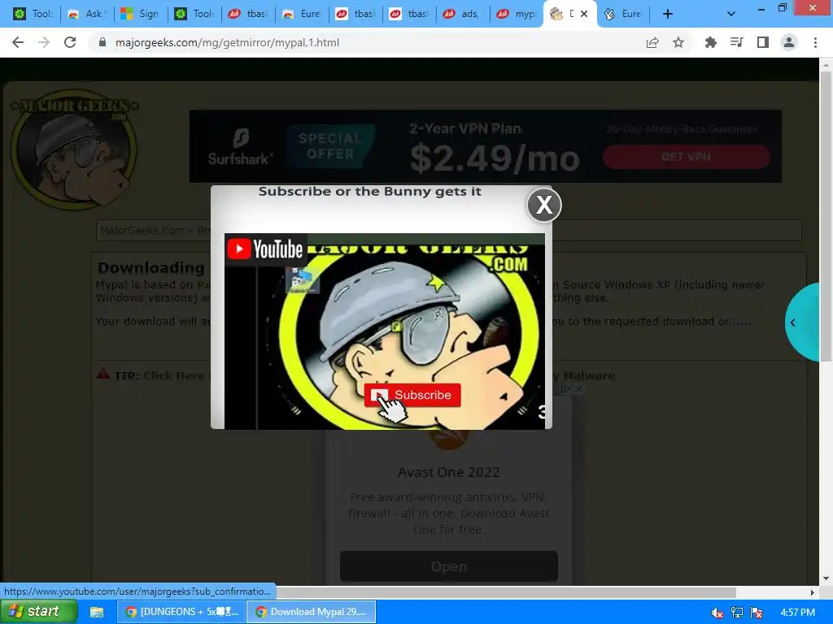Click the share page icon
833x624 pixels.
point(652,42)
